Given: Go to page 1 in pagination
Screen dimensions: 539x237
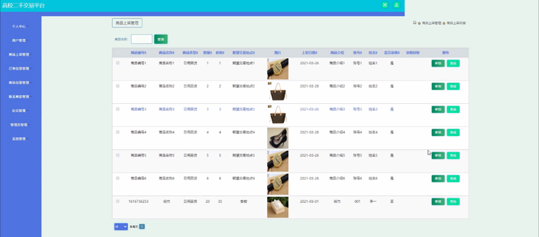Looking at the screenshot, I should coord(142,227).
